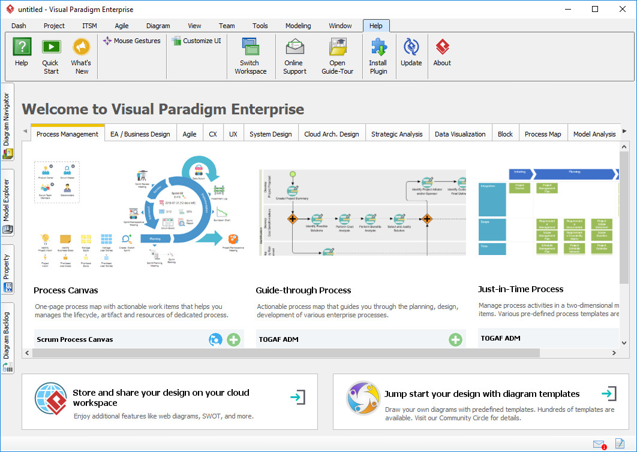Open the document note icon in status bar
The width and height of the screenshot is (637, 452).
pyautogui.click(x=620, y=444)
